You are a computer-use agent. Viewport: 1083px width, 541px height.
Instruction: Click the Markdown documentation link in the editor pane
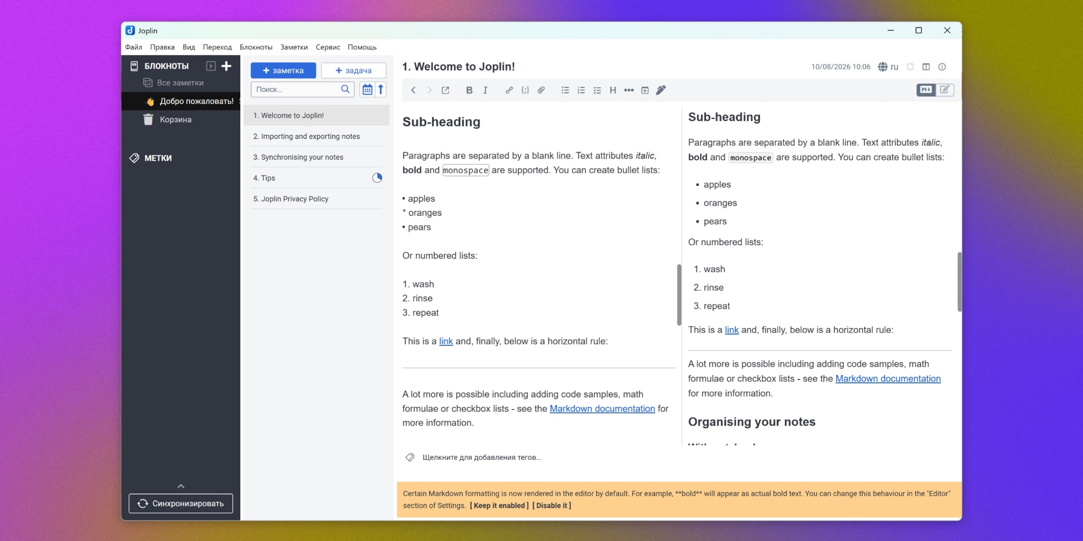tap(602, 409)
